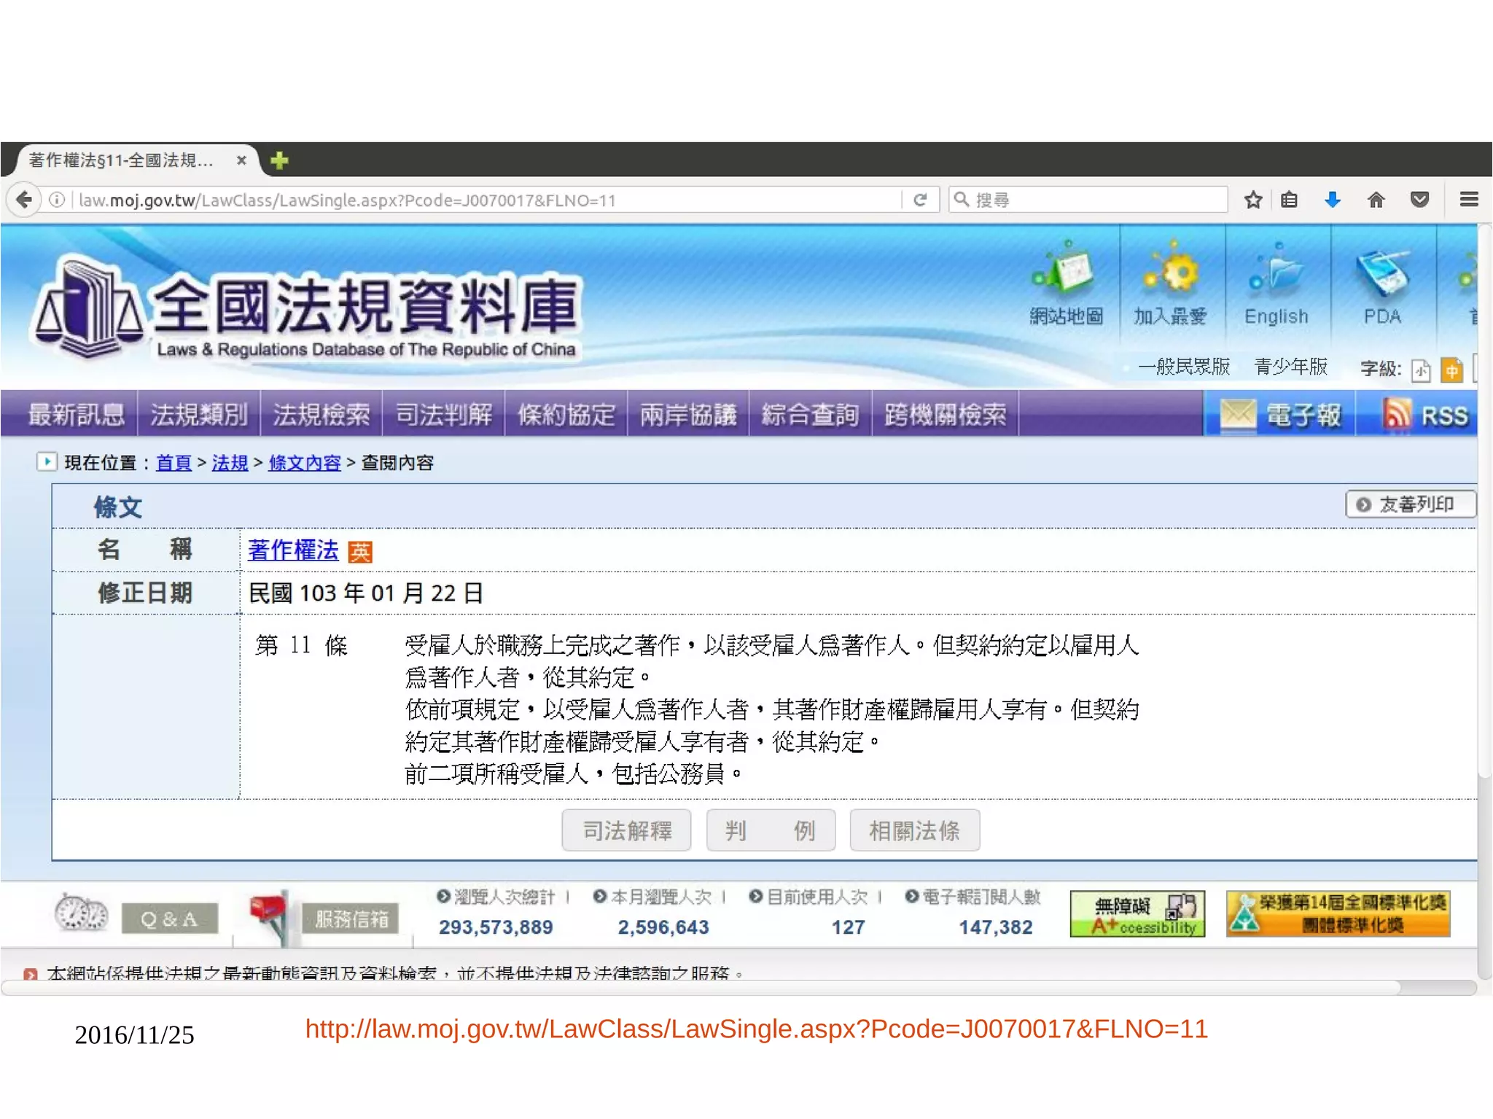Viewport: 1493px width, 1119px height.
Task: Bookmark this page with the star icon
Action: click(x=1253, y=200)
